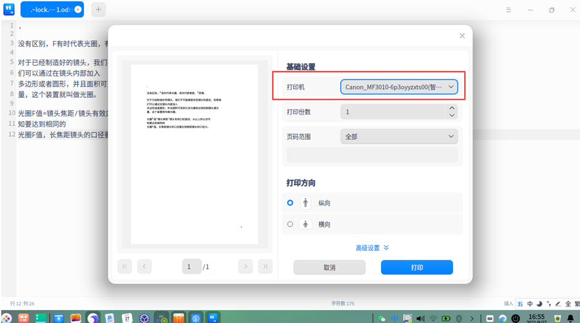Click the text editor icon in dock
The height and width of the screenshot is (323, 580).
coord(213,318)
